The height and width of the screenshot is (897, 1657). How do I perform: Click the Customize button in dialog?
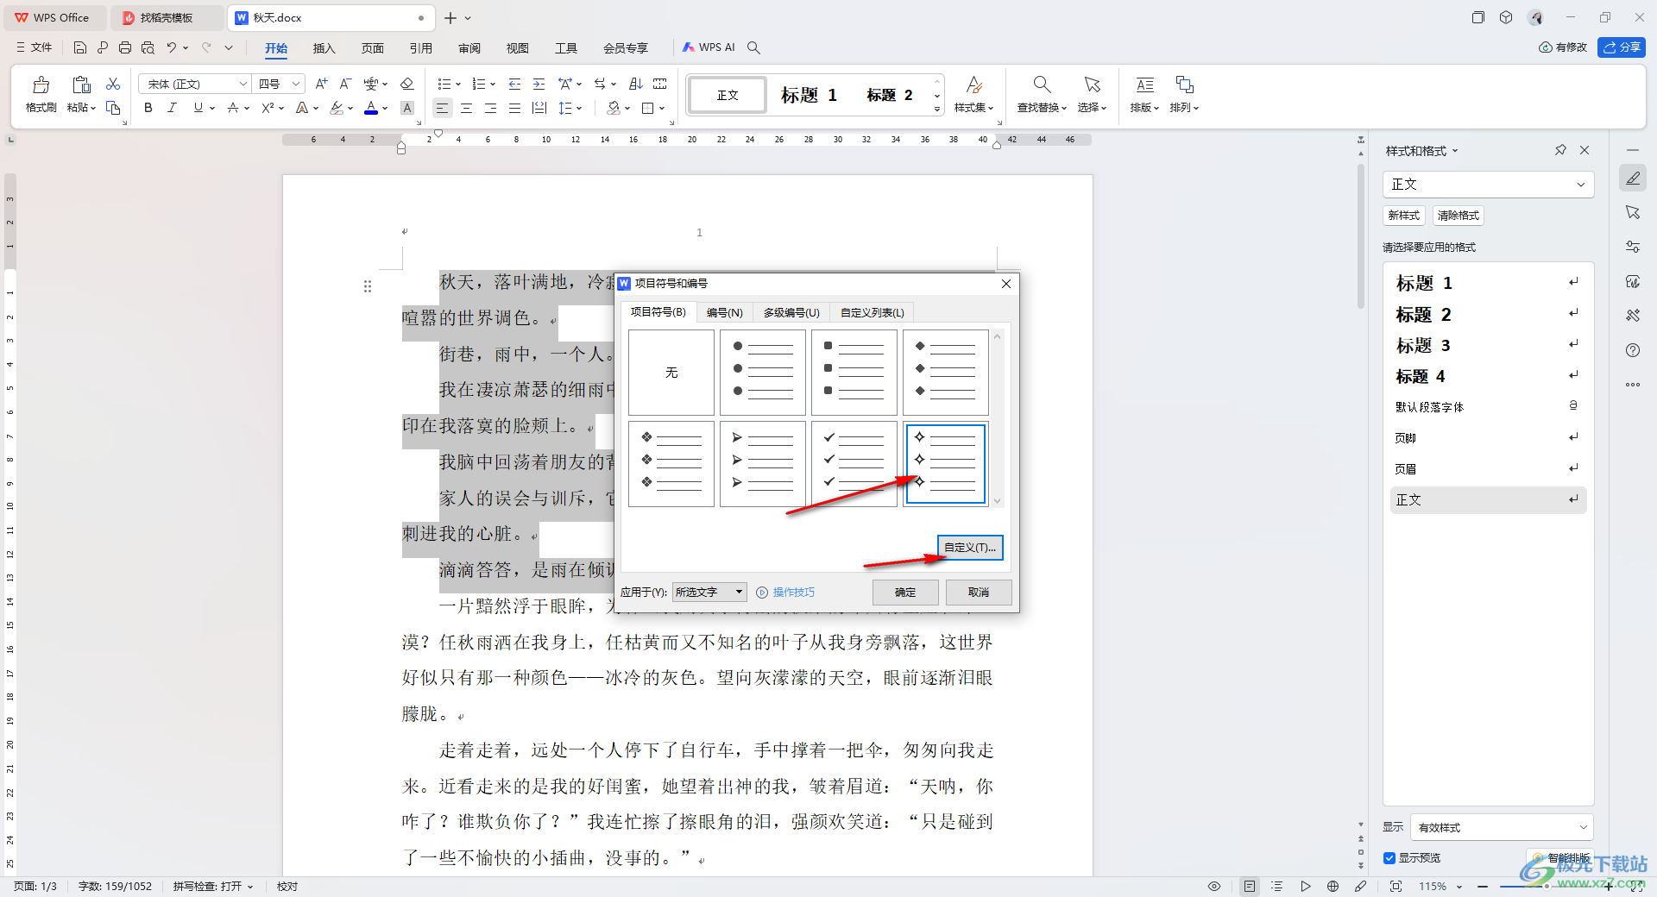point(970,548)
